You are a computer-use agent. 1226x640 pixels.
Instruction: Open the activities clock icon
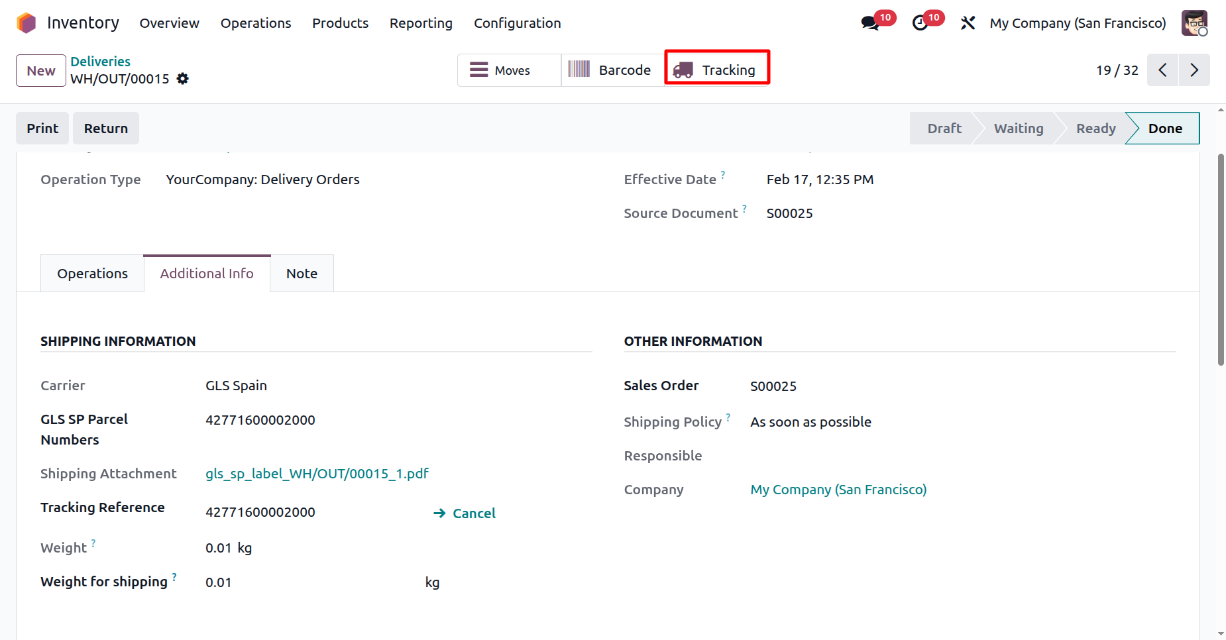pos(920,23)
